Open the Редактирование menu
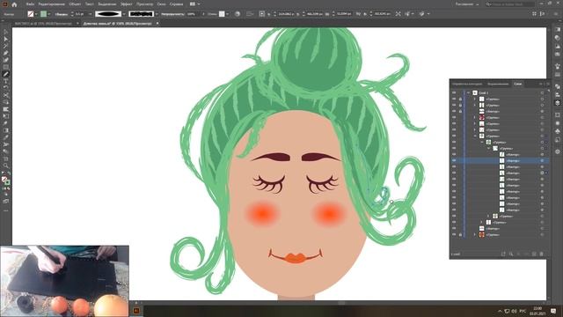Viewport: 563px width, 317px height. pos(51,4)
